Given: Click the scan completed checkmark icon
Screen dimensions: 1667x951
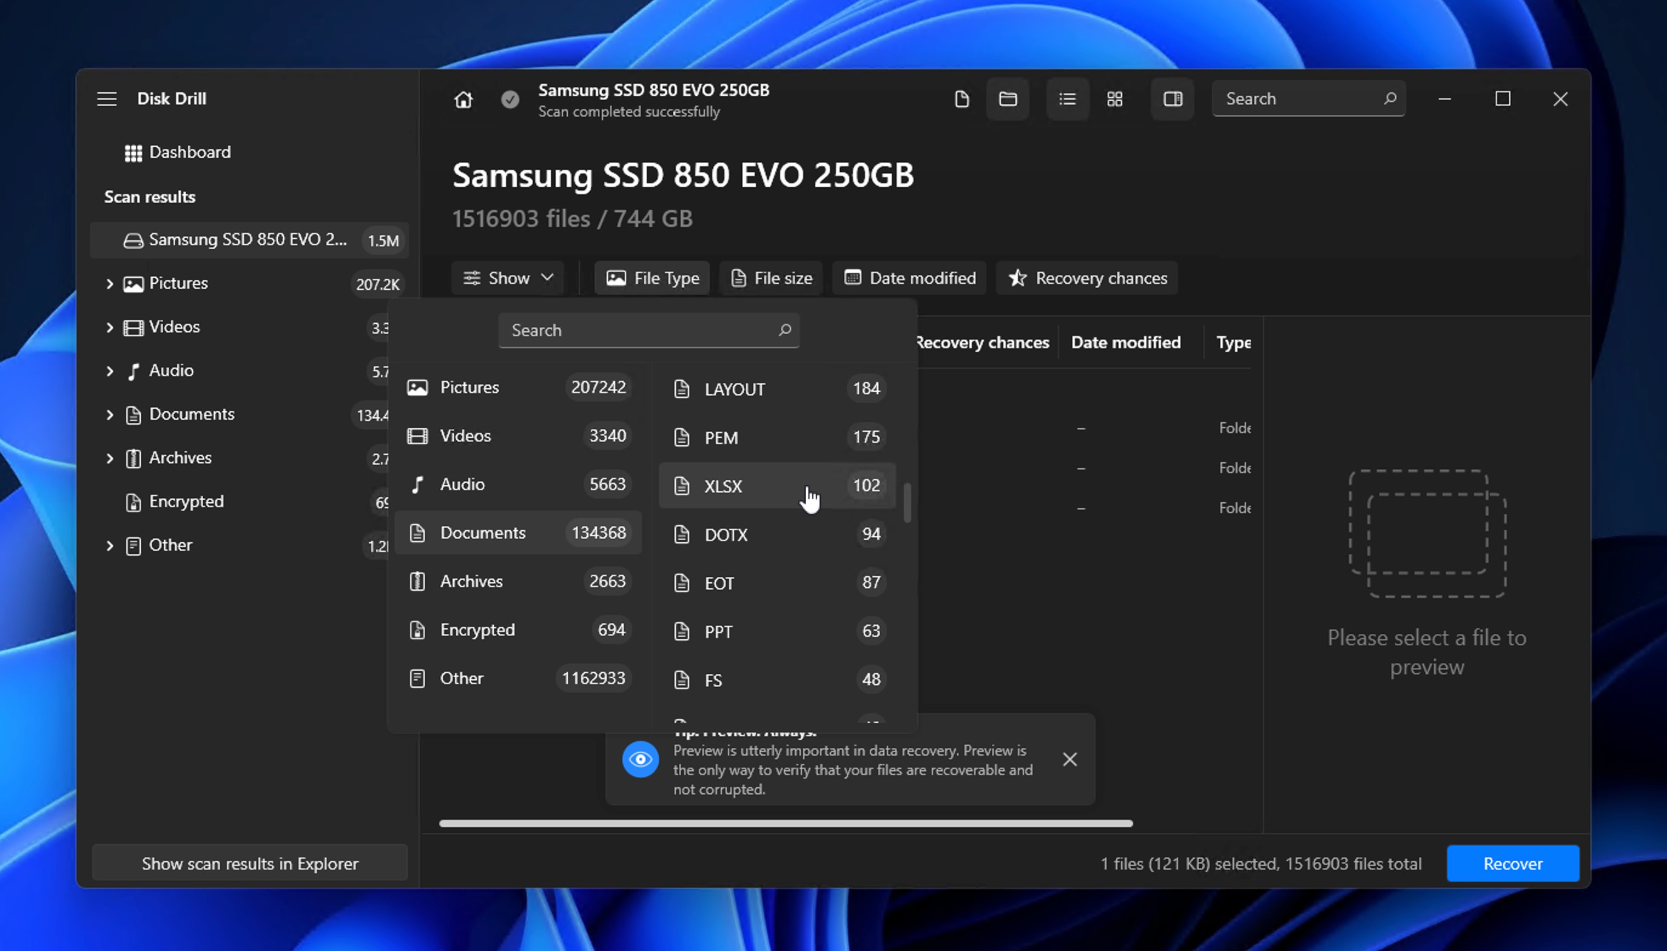Looking at the screenshot, I should 510,99.
